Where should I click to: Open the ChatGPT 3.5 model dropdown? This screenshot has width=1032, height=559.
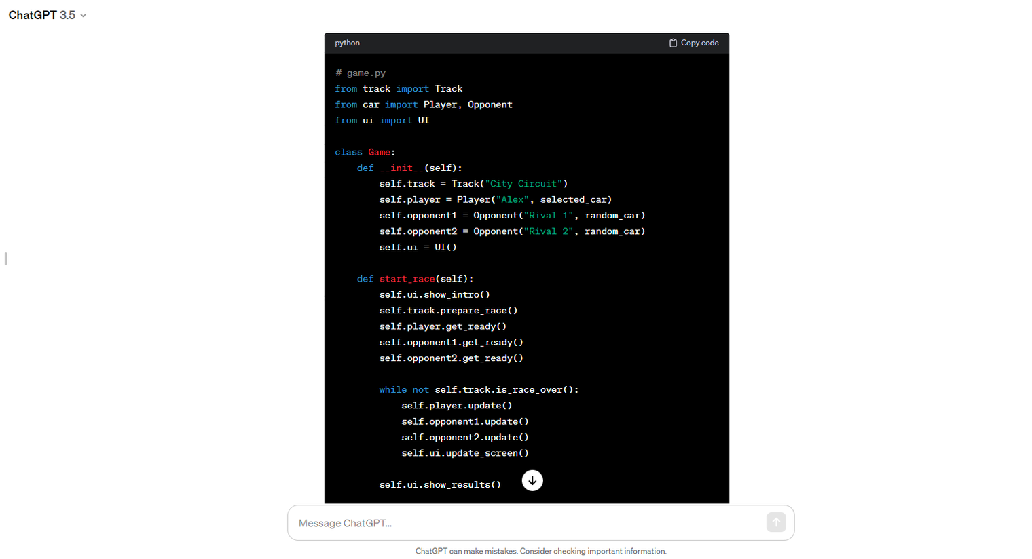pyautogui.click(x=47, y=15)
